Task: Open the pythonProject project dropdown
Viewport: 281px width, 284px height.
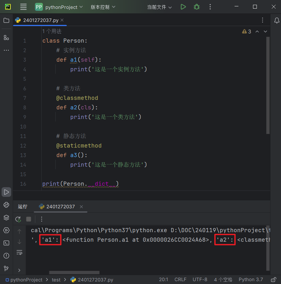Action: [x=59, y=7]
